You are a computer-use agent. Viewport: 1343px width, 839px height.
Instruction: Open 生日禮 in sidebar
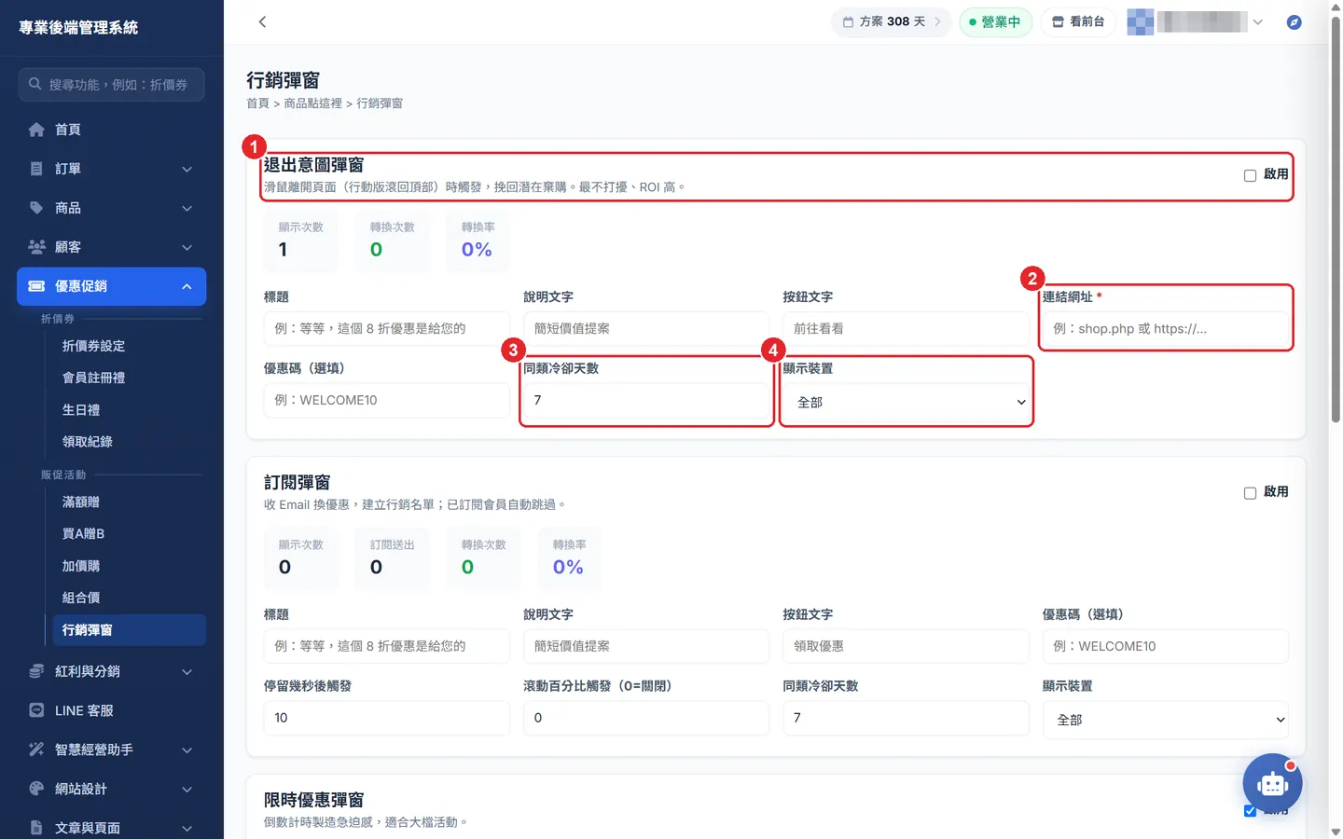pos(81,410)
